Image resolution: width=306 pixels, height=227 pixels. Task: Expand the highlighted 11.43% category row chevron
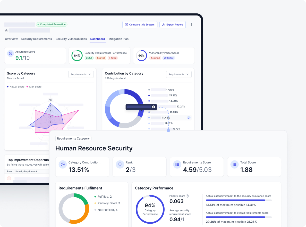[x=189, y=118]
